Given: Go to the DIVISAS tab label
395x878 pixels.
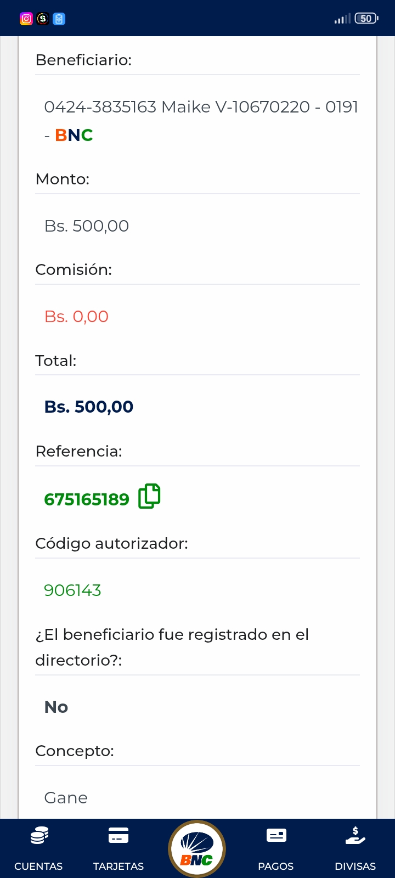Looking at the screenshot, I should click(355, 866).
